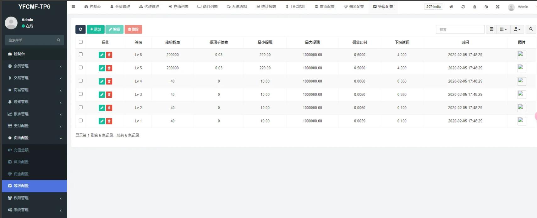This screenshot has width=537, height=218.
Task: Switch to the 佣金配置 tab
Action: (354, 7)
